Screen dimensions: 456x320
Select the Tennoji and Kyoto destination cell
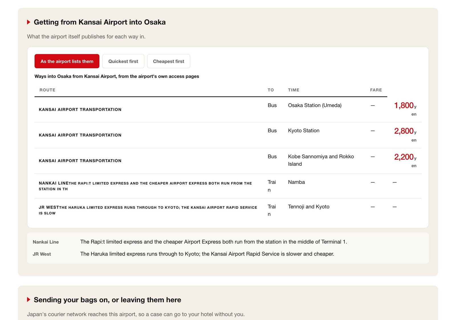309,207
